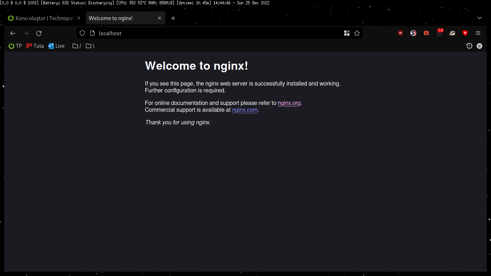The height and width of the screenshot is (276, 491).
Task: Bookmark this page with the star
Action: coord(357,33)
